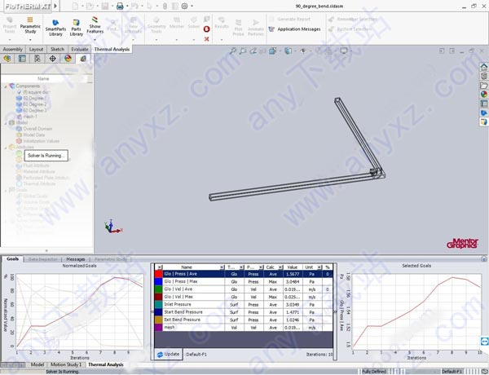This screenshot has width=489, height=375.
Task: Open the Appearances color ball in task pane
Action: pos(484,95)
